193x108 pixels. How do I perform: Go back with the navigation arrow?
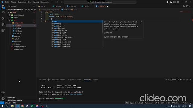tap(58, 2)
